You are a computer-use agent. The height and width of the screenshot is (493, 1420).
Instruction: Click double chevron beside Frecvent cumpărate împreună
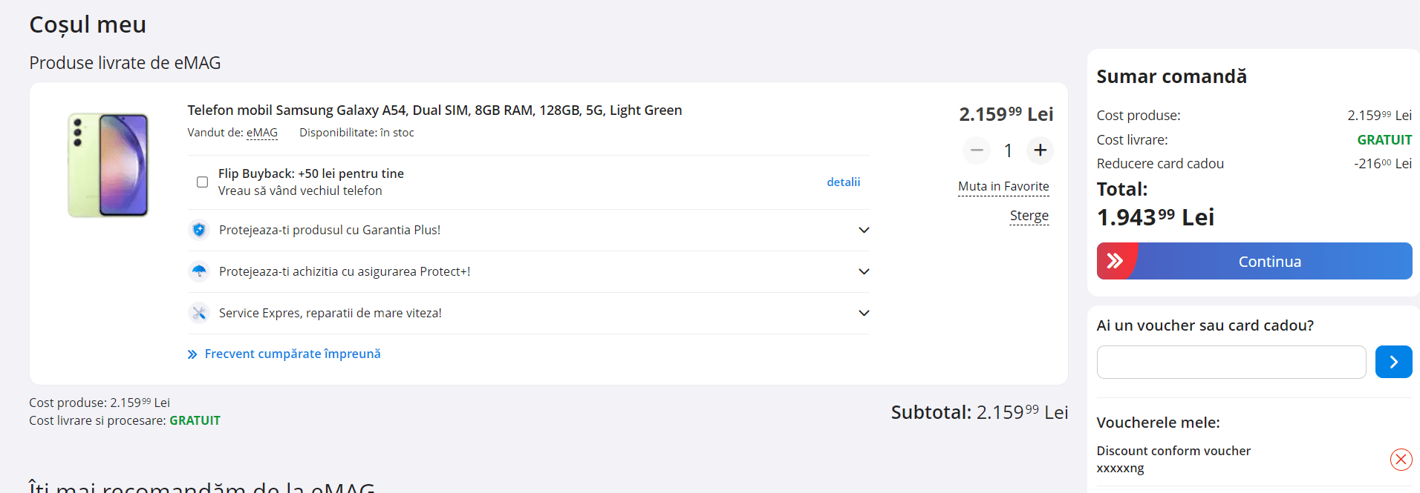click(192, 354)
